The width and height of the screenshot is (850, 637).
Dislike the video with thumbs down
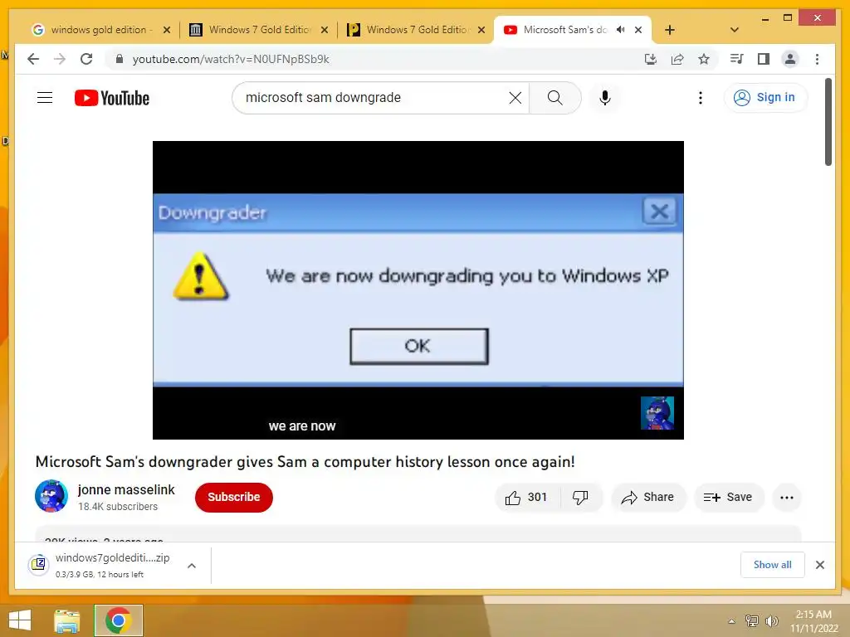[x=580, y=498]
